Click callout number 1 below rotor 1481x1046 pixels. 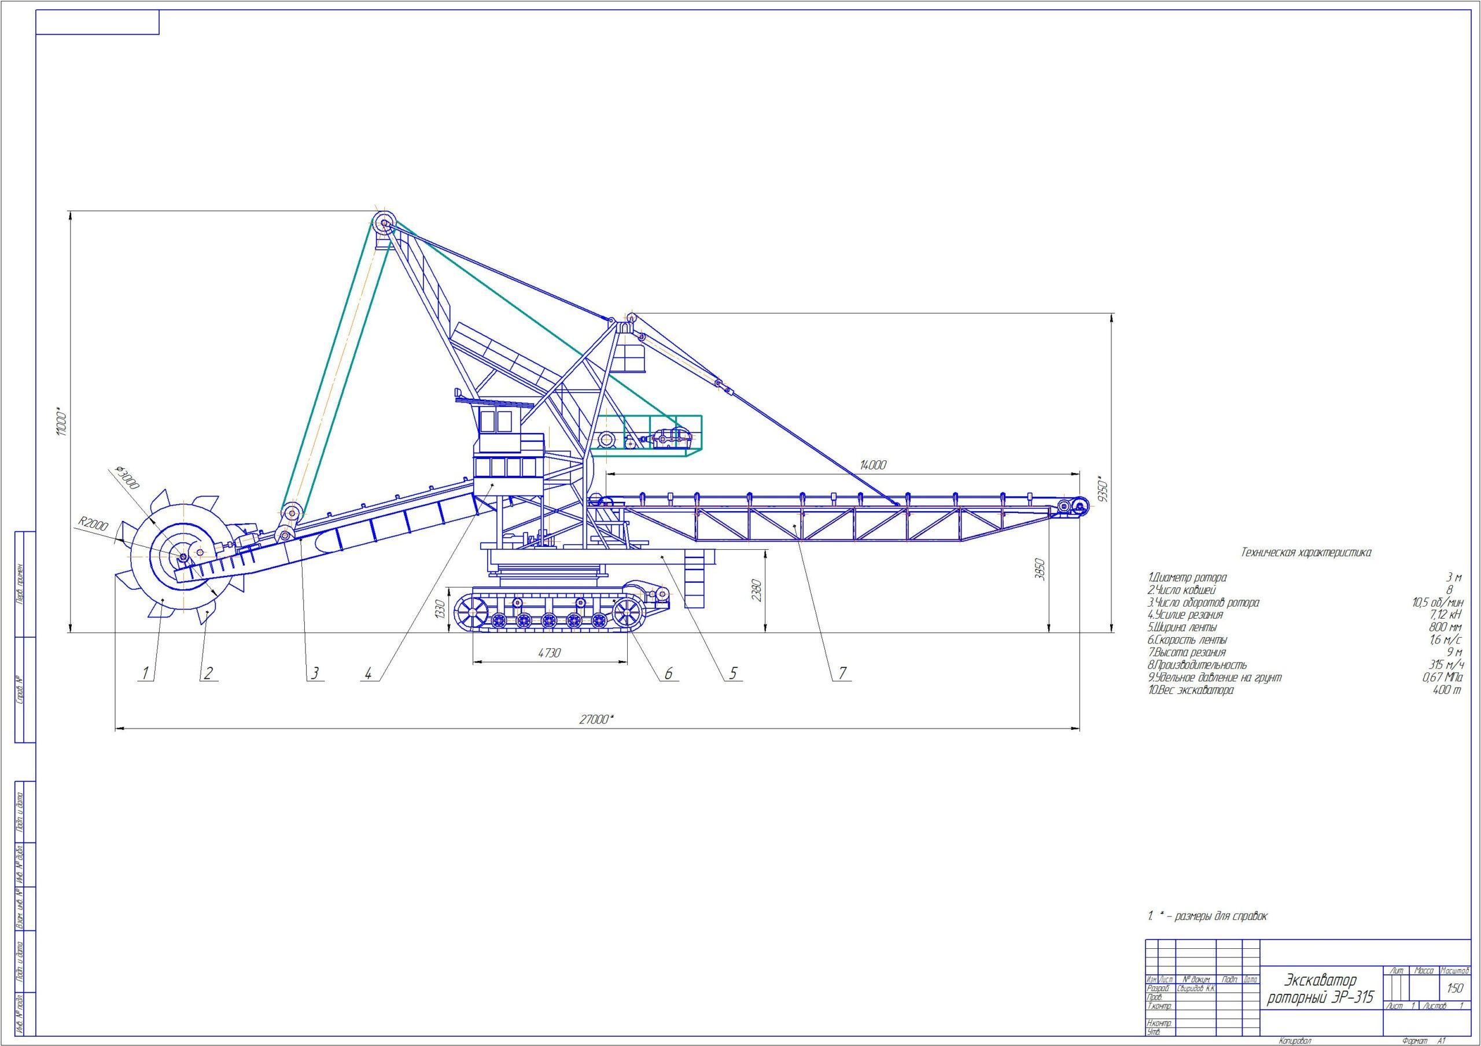(146, 674)
